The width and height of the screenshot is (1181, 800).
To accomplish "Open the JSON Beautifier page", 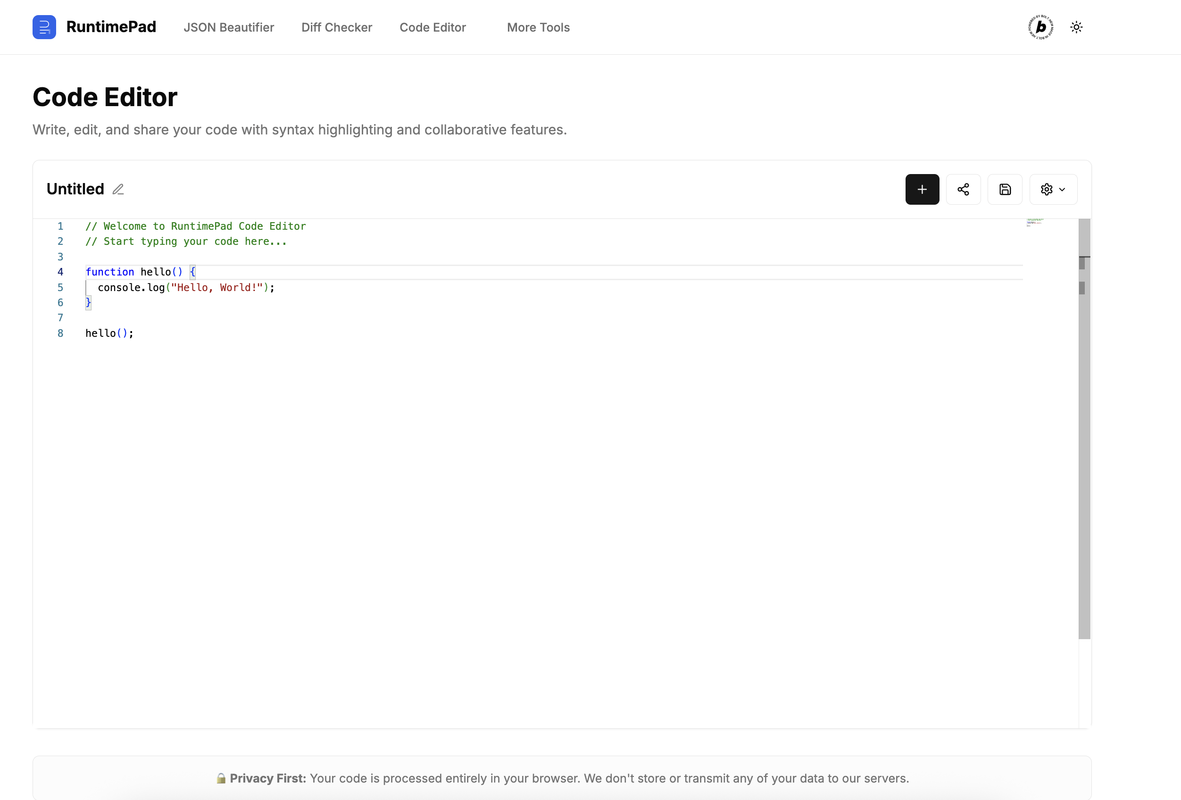I will coord(229,27).
